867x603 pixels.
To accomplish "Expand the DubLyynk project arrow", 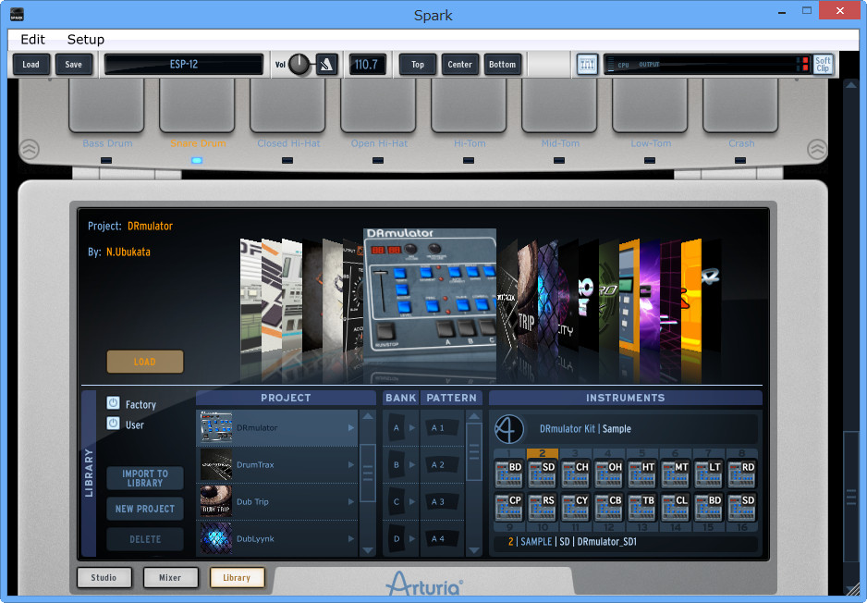I will coord(351,539).
